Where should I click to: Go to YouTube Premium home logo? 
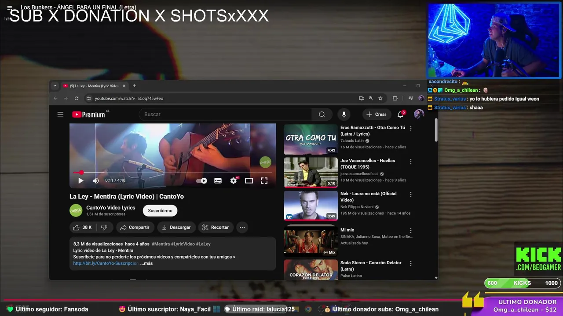89,115
